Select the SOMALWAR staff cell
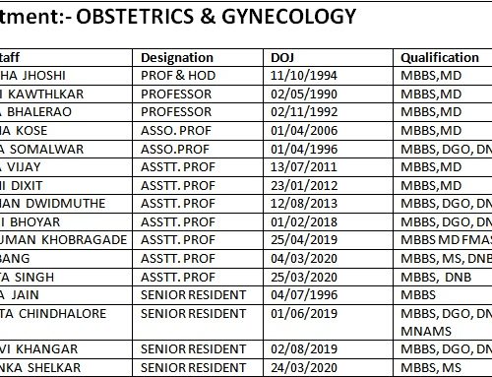 pos(66,150)
